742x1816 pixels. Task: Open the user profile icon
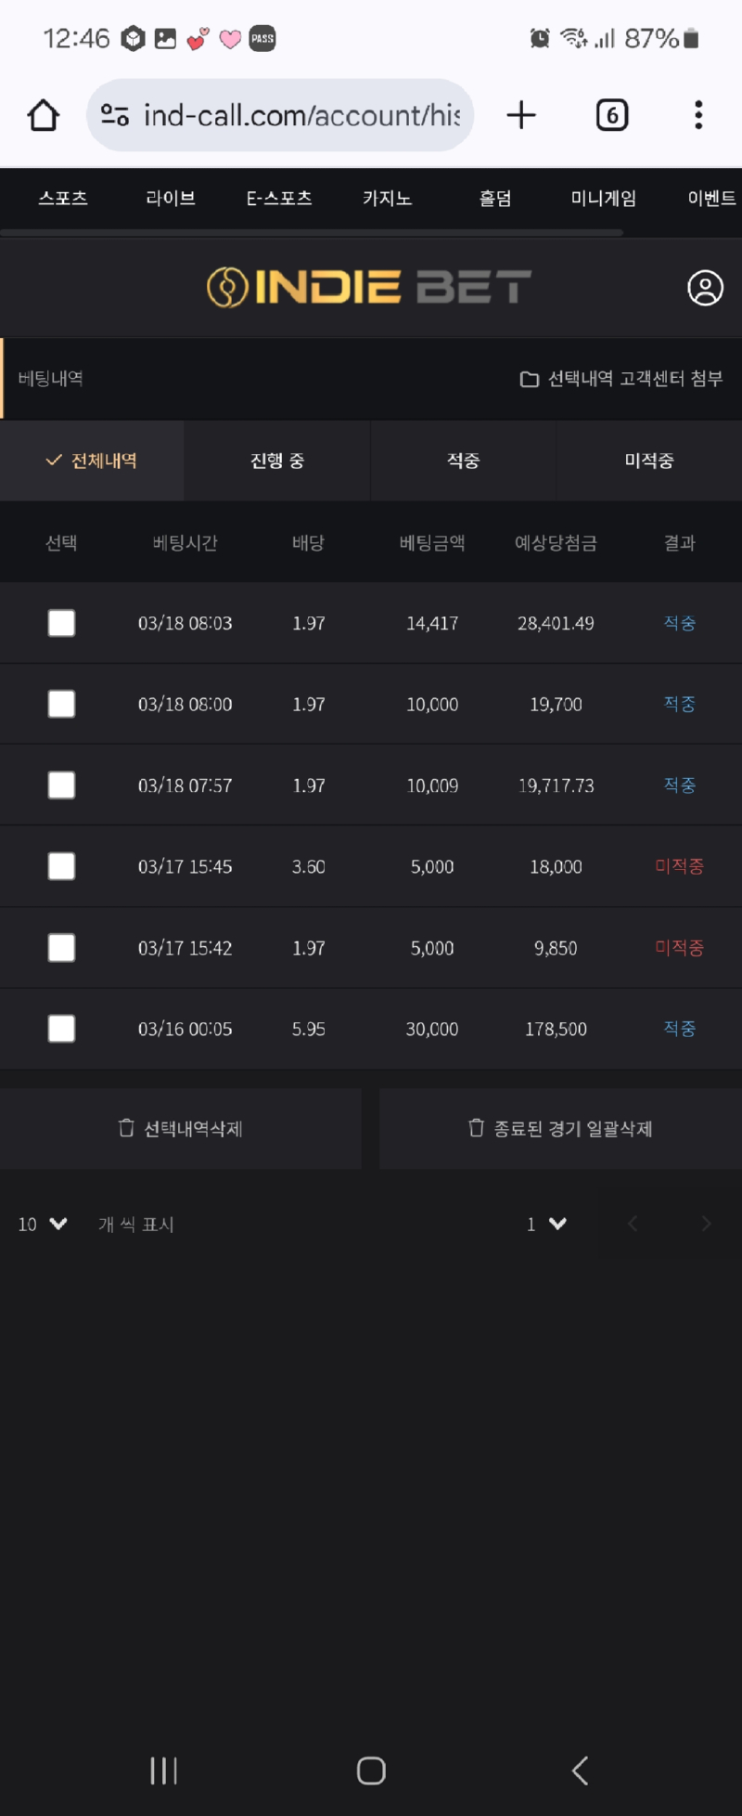point(705,288)
